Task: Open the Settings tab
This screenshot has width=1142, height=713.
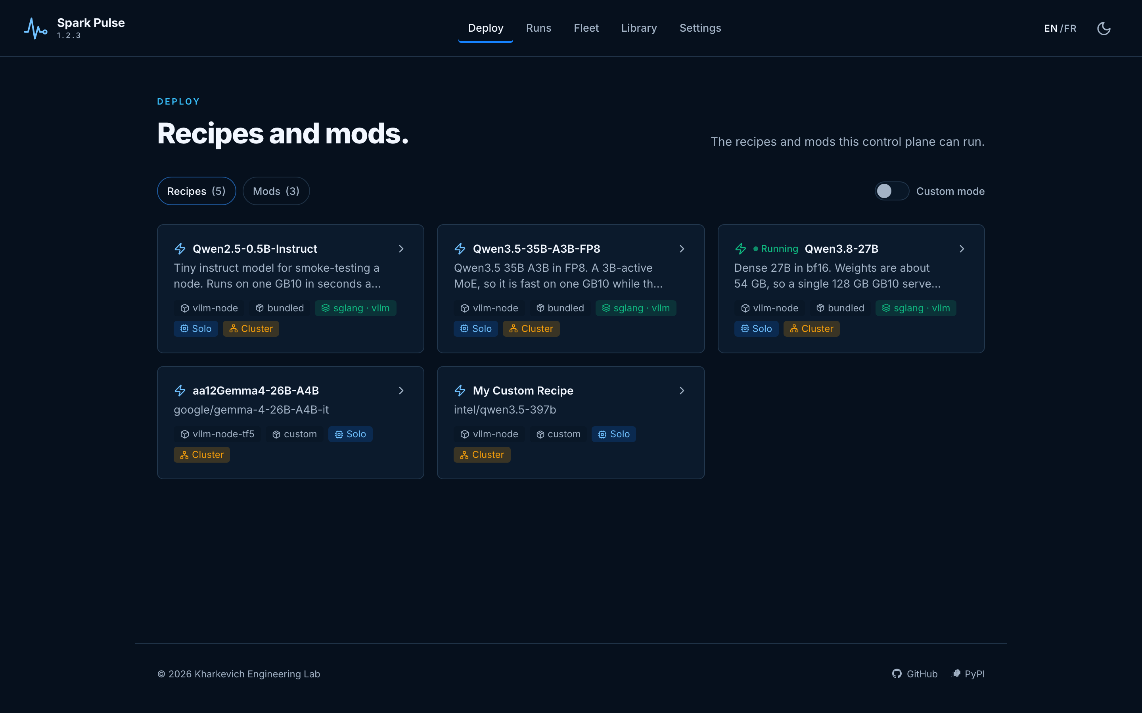Action: (700, 28)
